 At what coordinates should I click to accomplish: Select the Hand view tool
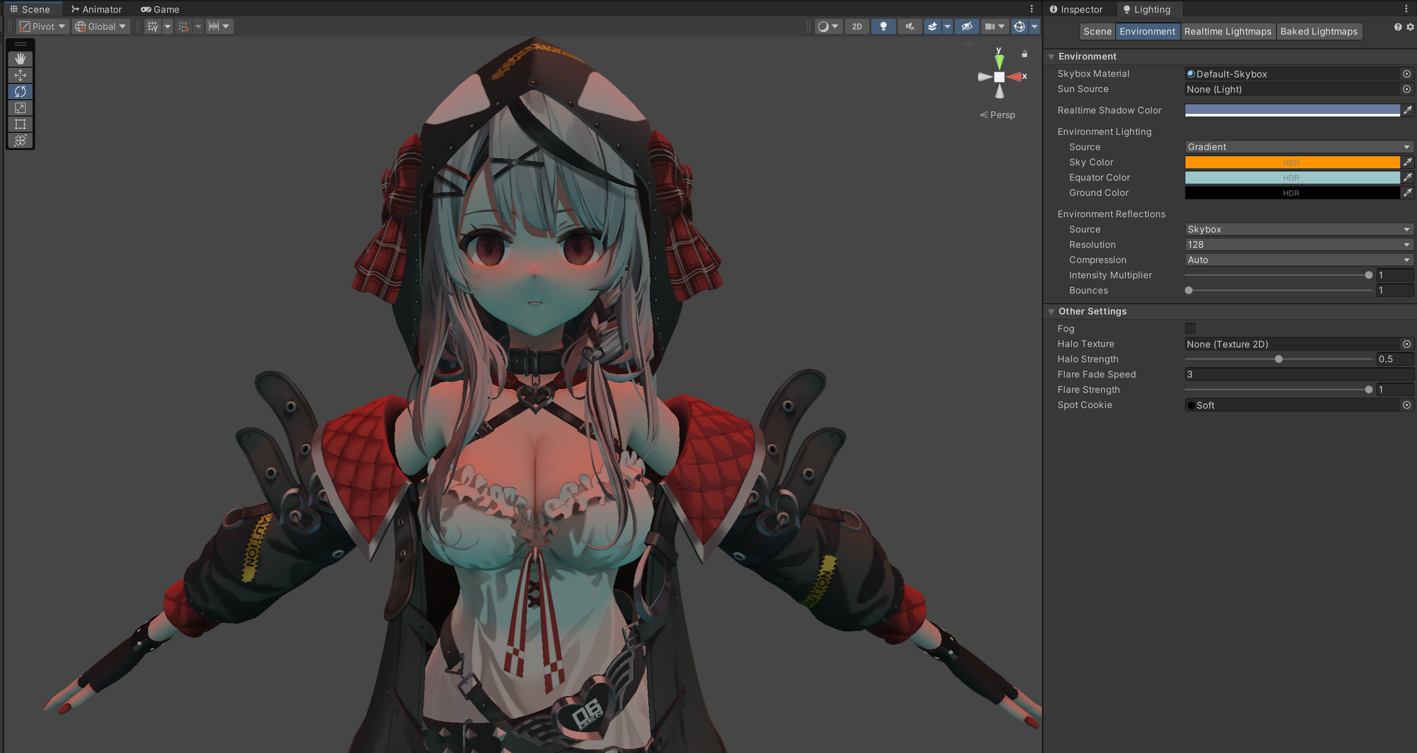pyautogui.click(x=20, y=59)
